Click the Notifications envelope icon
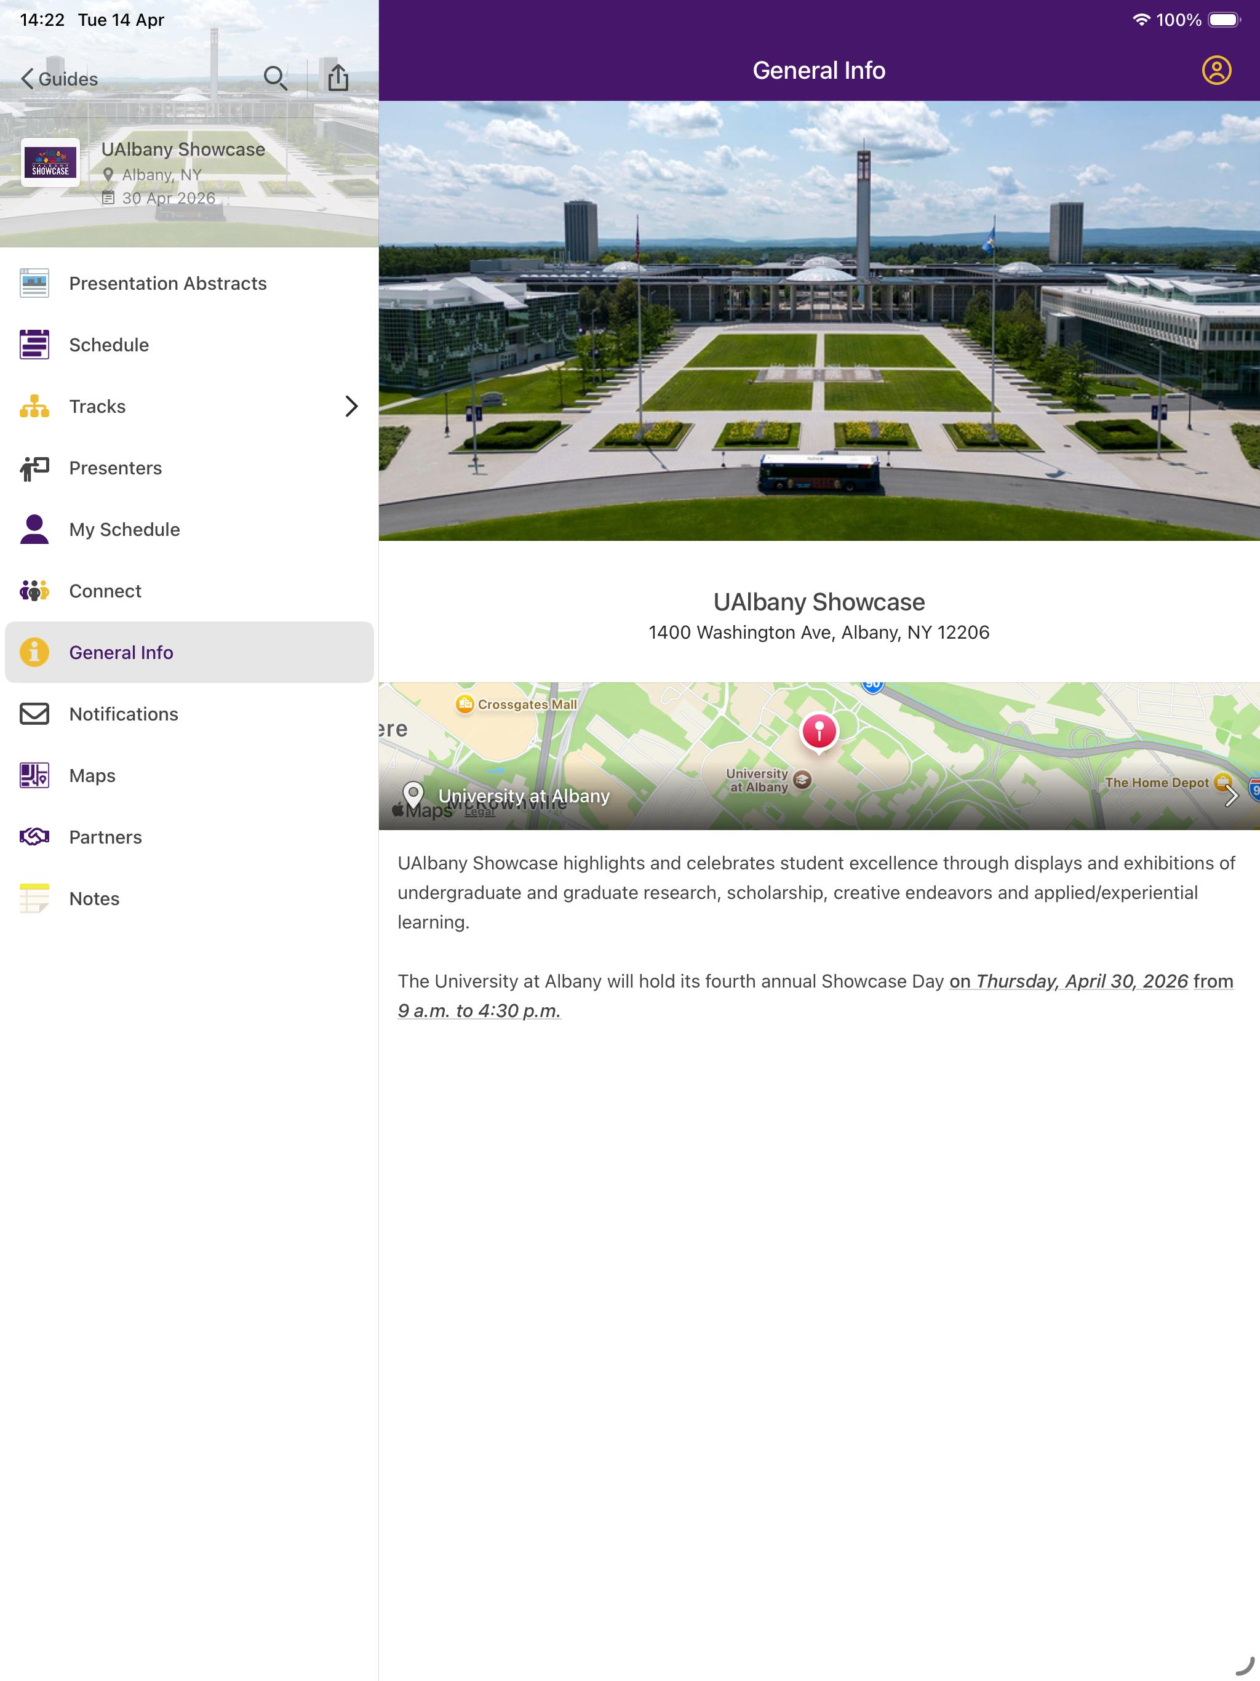This screenshot has width=1260, height=1681. (34, 714)
